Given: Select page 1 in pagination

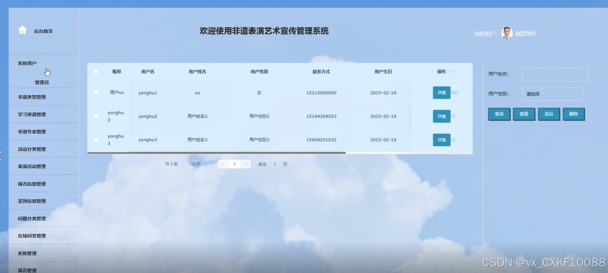Looking at the screenshot, I should tap(234, 164).
